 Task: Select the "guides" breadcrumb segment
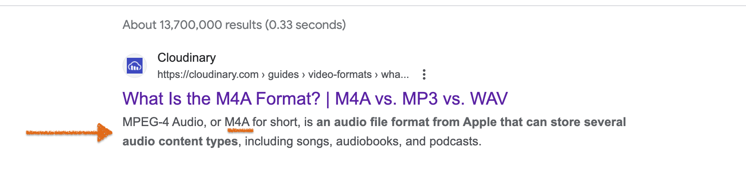(283, 74)
